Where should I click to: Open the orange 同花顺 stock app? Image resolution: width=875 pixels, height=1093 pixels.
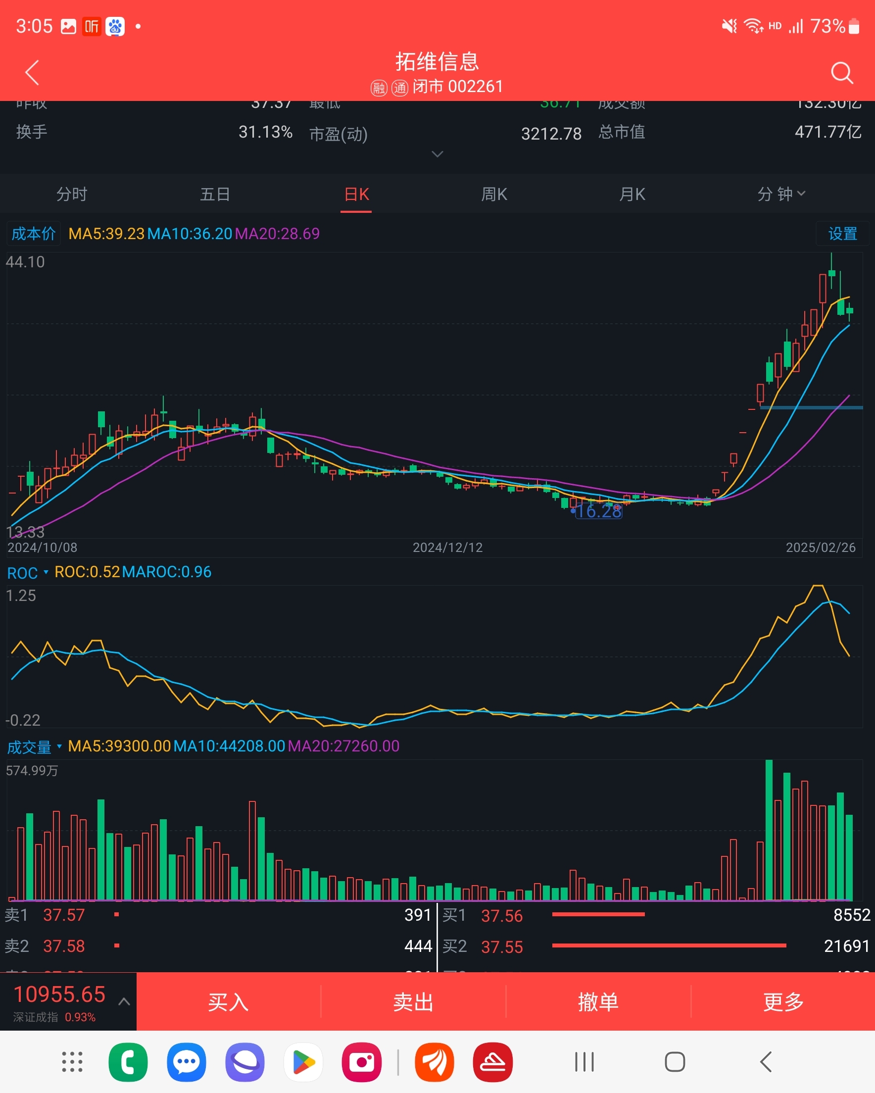click(x=435, y=1062)
